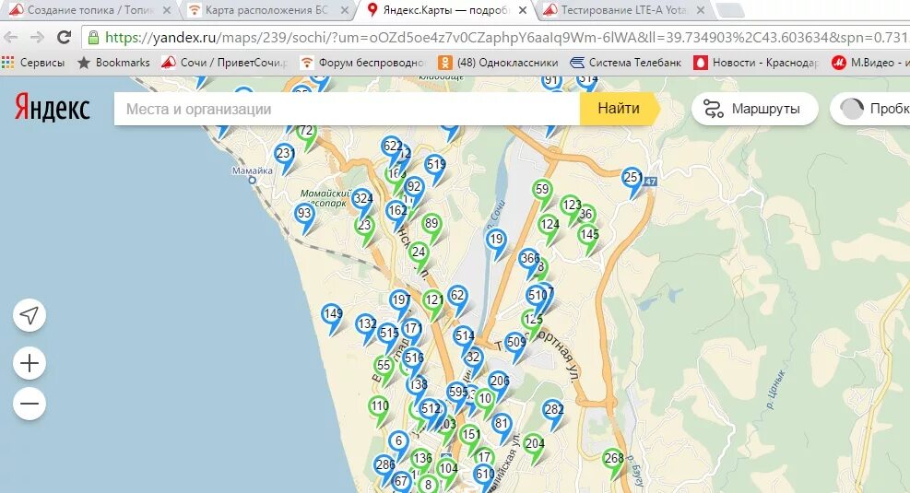Screen dimensions: 910x493
Task: Select green map marker 55
Action: [x=384, y=367]
